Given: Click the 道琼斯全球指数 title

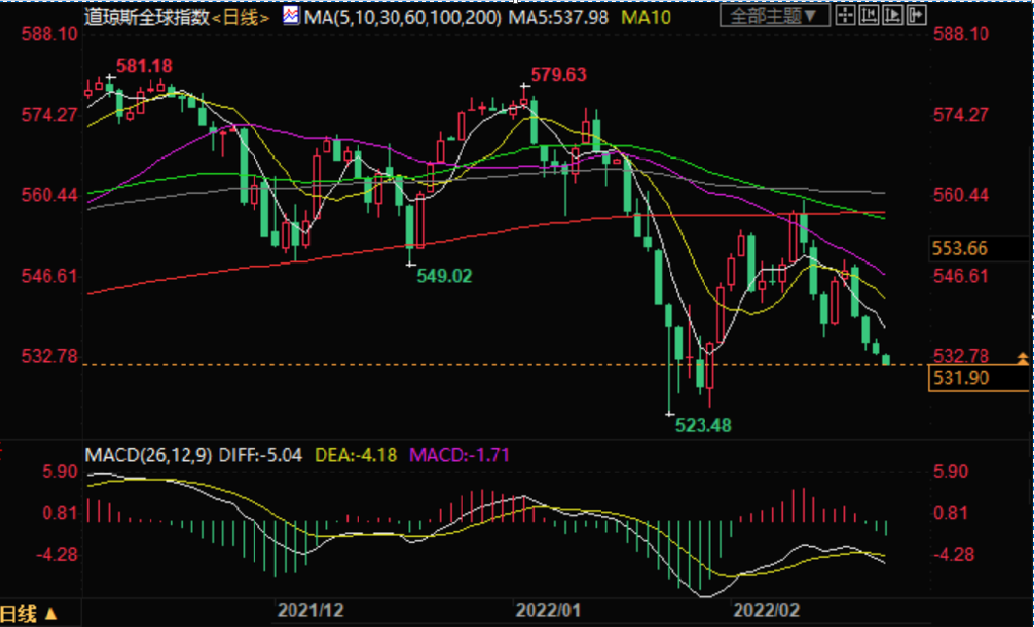Looking at the screenshot, I should click(146, 17).
